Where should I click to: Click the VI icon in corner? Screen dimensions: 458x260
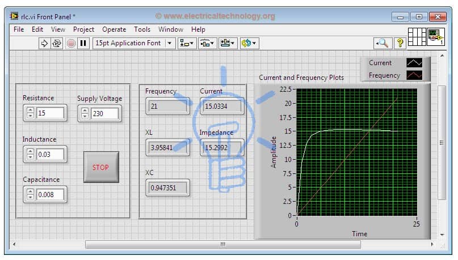[436, 37]
